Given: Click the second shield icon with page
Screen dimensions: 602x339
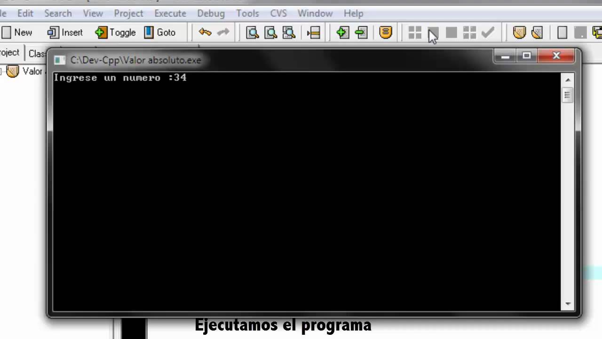Looking at the screenshot, I should tap(537, 32).
